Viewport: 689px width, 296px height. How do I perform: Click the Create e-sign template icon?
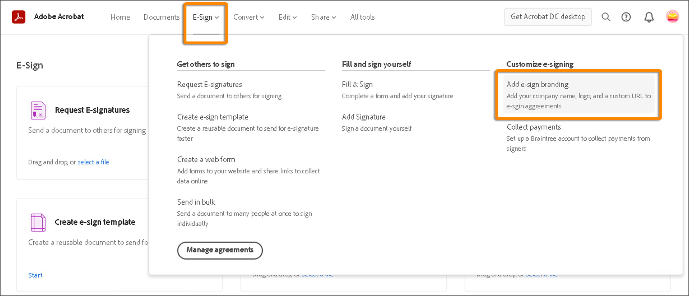coord(38,222)
